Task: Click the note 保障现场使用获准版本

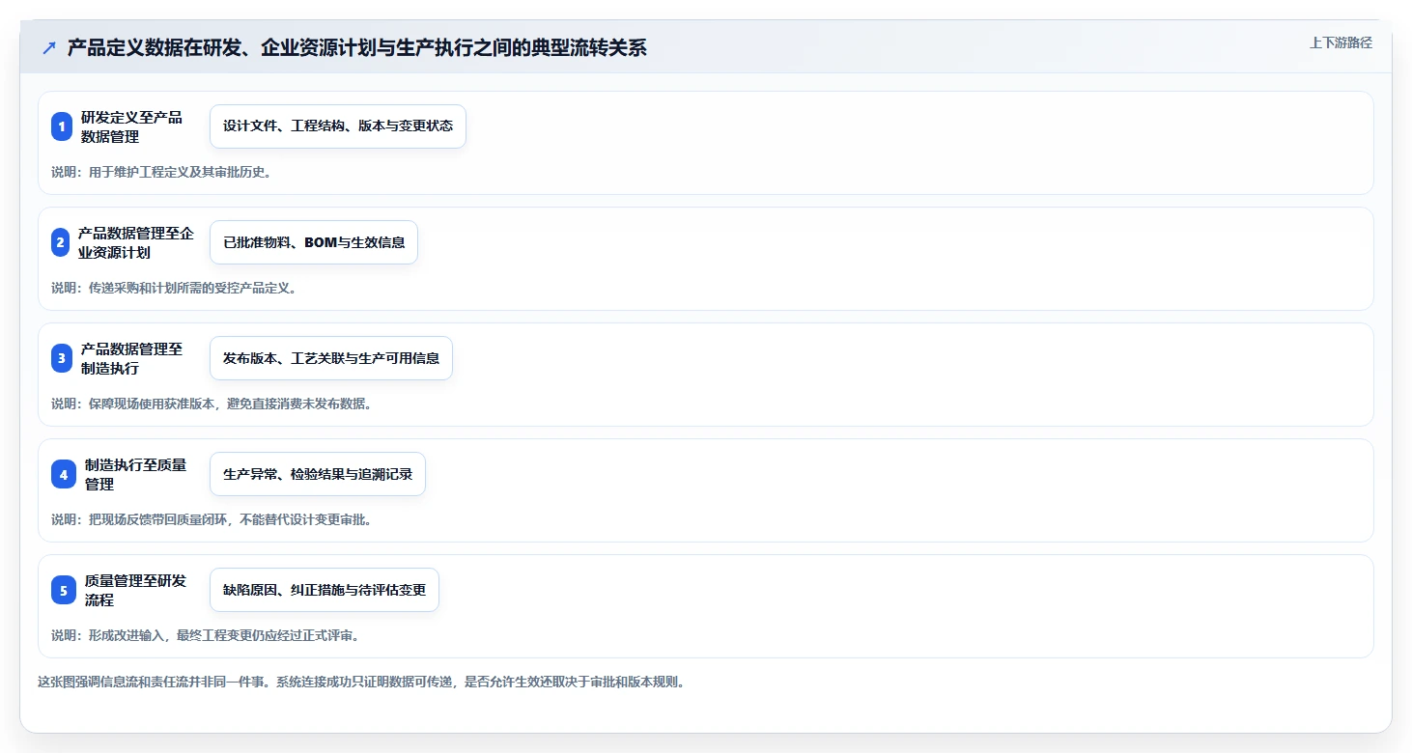Action: 212,404
